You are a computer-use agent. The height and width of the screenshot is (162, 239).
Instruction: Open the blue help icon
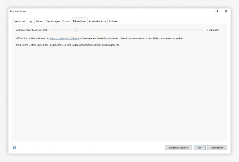(14, 147)
